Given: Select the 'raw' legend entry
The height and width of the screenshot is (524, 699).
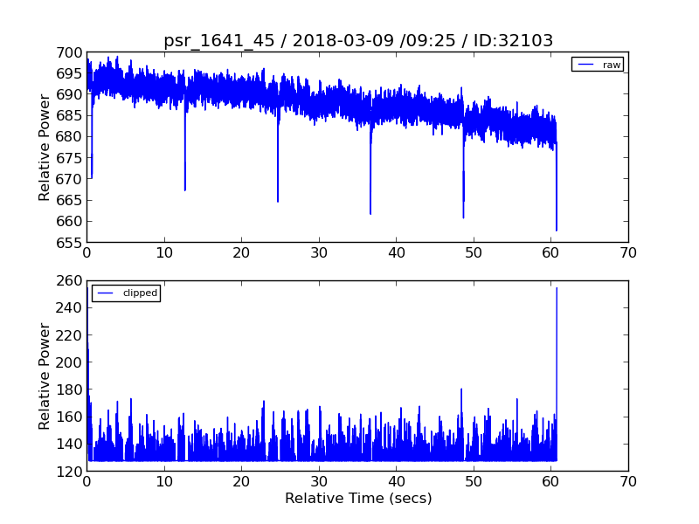Looking at the screenshot, I should click(598, 65).
